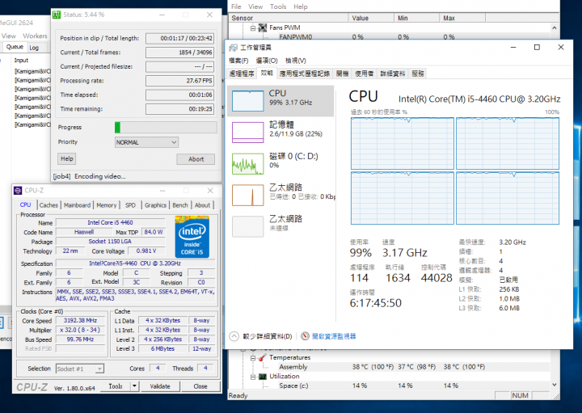Select the Space (c:) utilization row

click(x=389, y=386)
